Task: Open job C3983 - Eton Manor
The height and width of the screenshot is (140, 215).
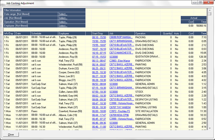Action: point(120,61)
